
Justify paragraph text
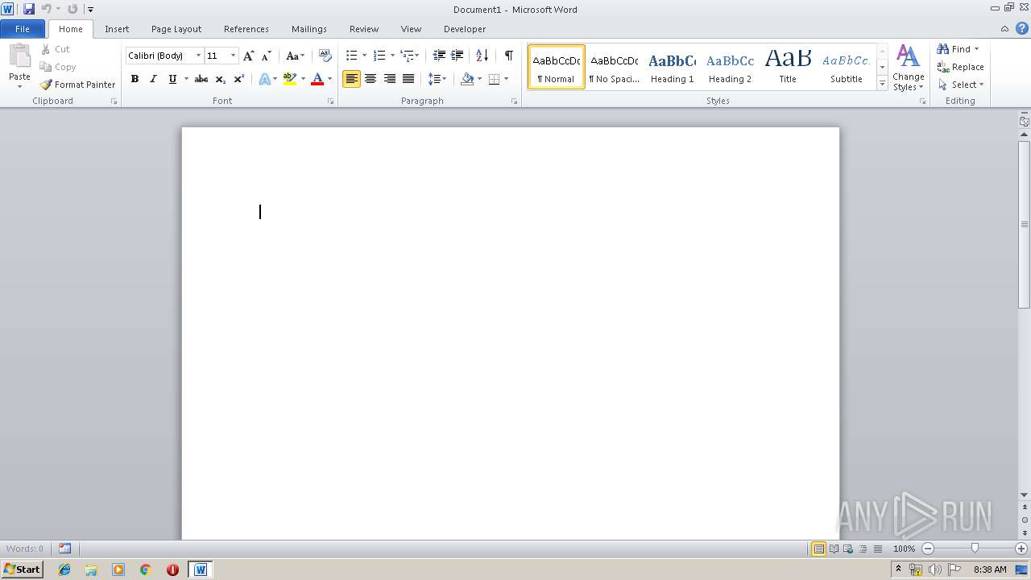[x=408, y=79]
